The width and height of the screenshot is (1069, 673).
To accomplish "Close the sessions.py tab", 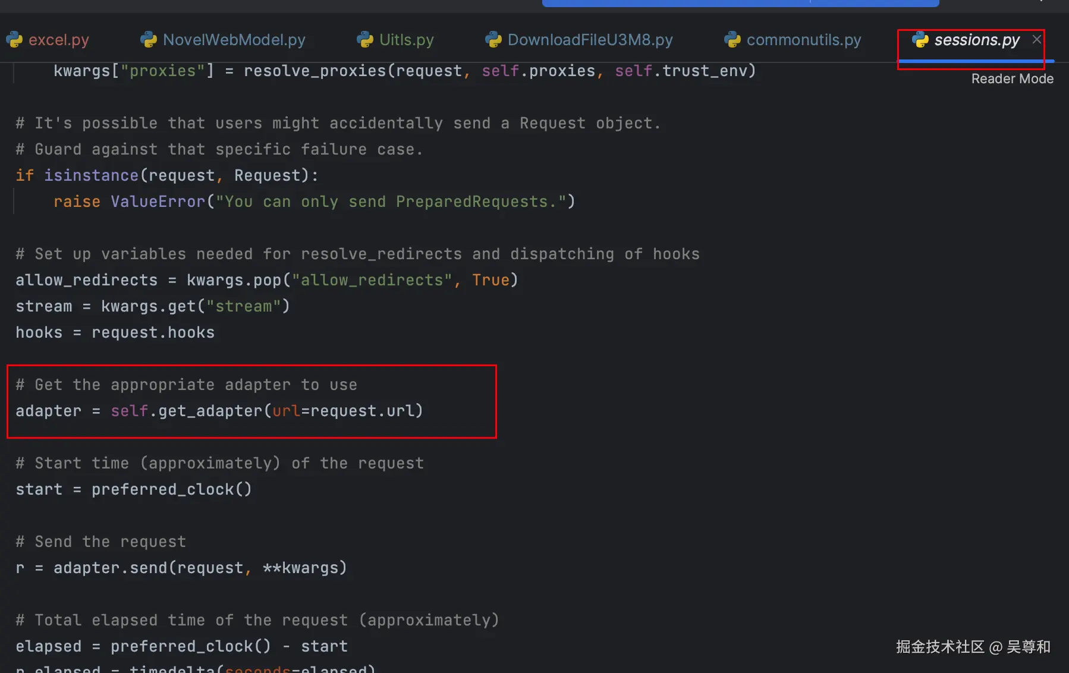I will click(x=1037, y=39).
